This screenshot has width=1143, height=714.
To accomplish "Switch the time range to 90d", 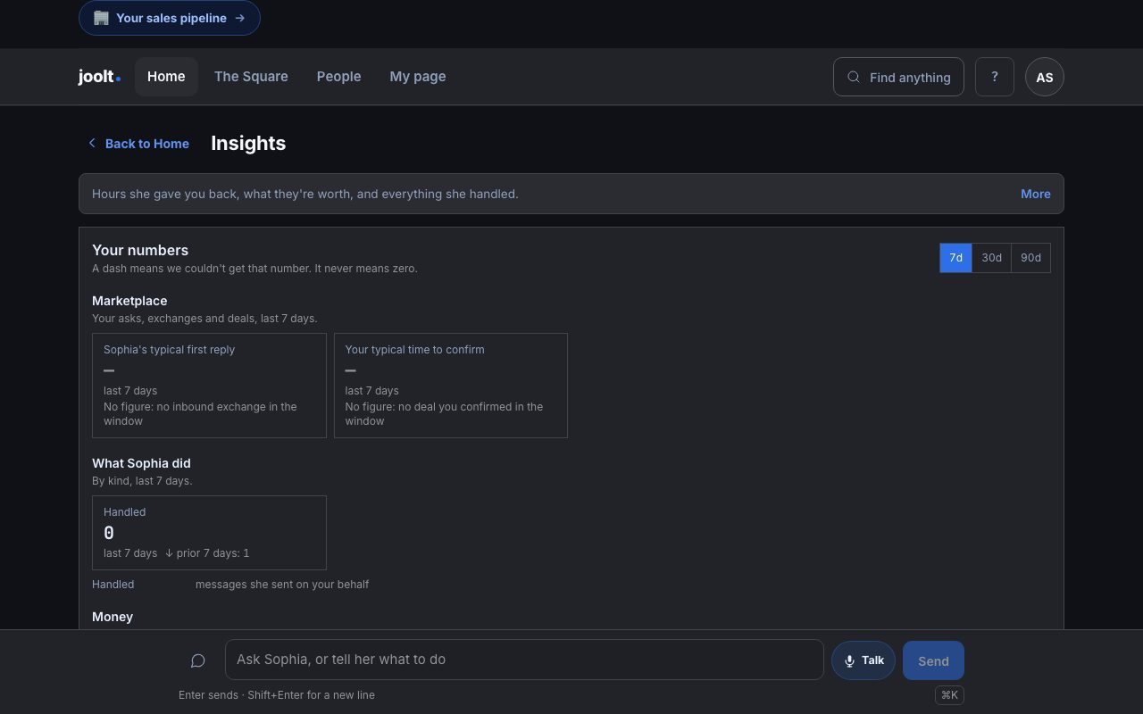I will [1030, 258].
